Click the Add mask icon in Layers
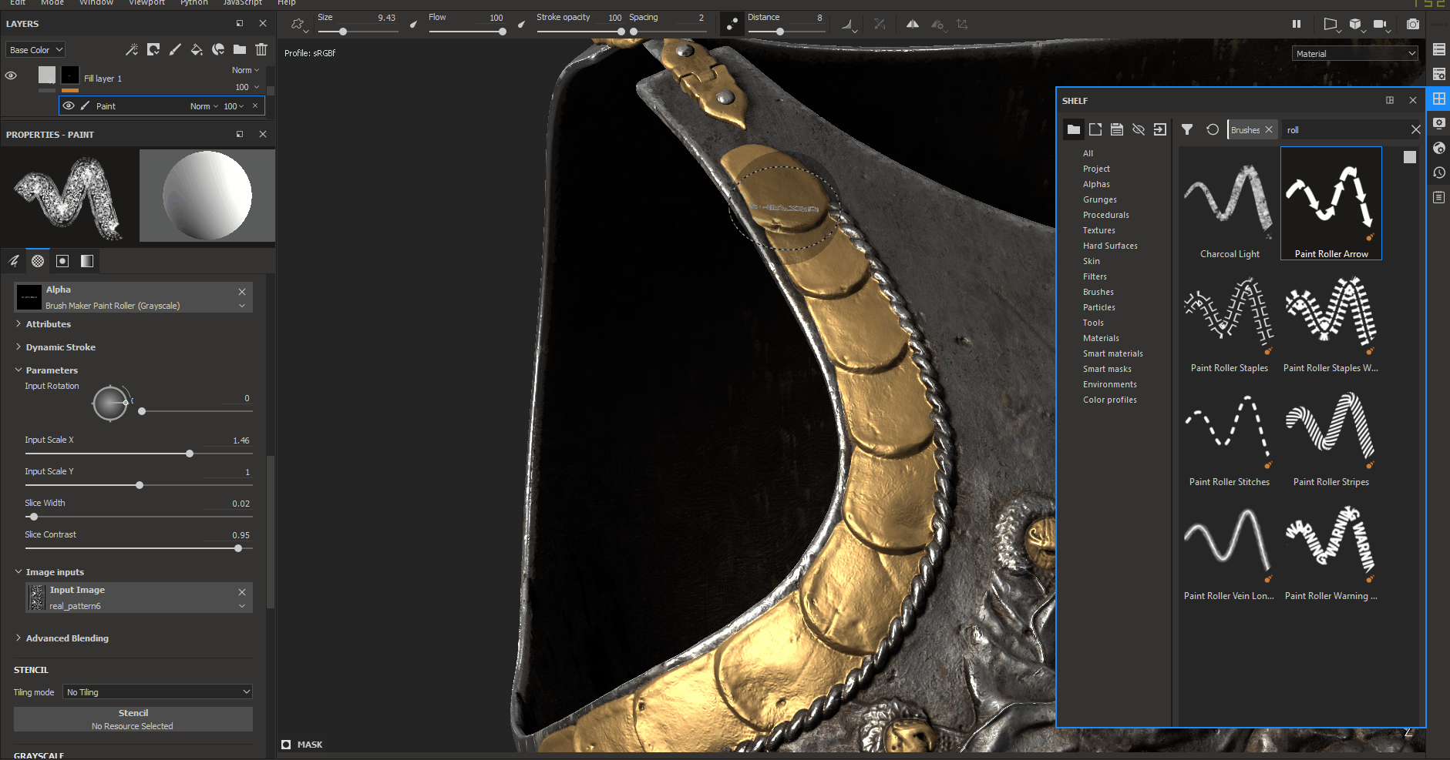This screenshot has width=1450, height=760. coord(153,50)
